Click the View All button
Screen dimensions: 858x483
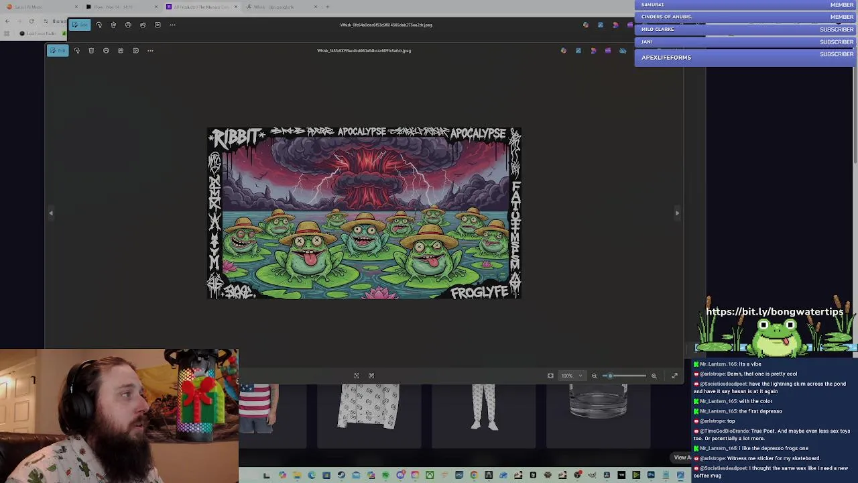click(682, 458)
